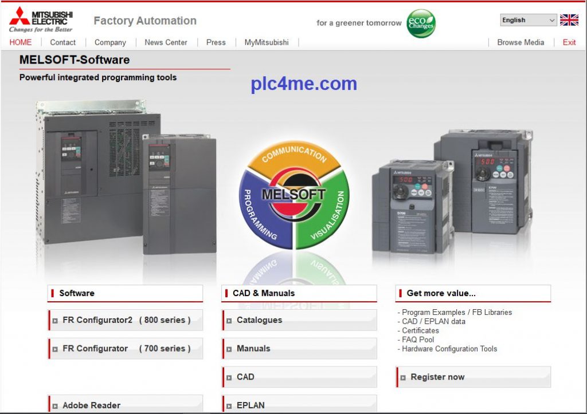The image size is (587, 414).
Task: Open the News Center page
Action: [166, 42]
